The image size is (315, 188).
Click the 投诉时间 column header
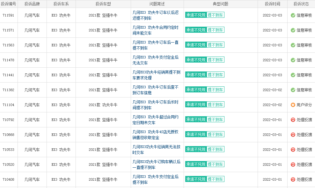[272, 4]
